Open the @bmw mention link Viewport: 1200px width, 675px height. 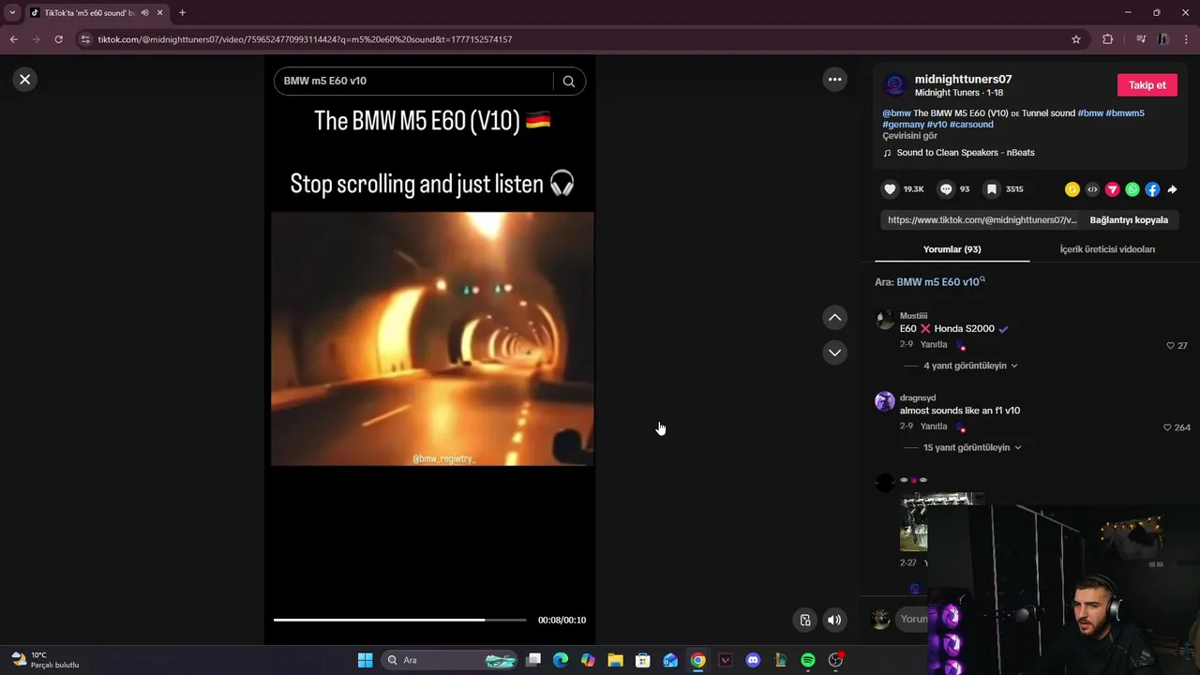tap(896, 113)
